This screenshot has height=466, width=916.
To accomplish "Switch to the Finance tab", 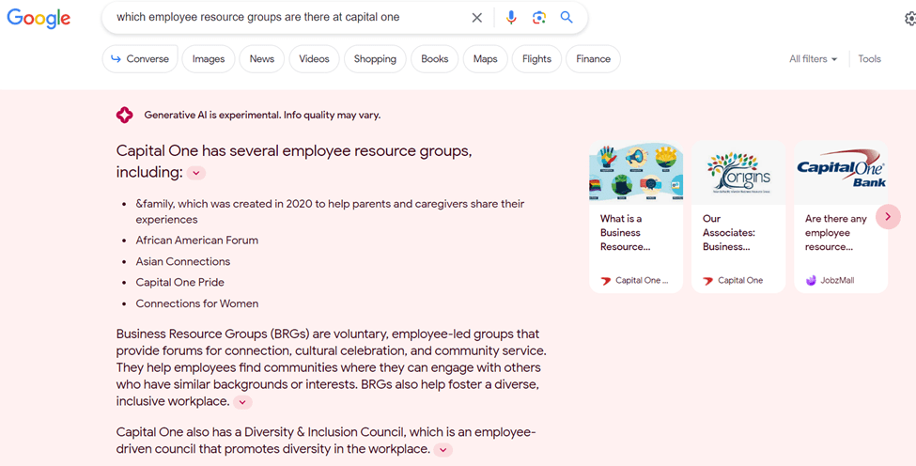I will point(593,59).
